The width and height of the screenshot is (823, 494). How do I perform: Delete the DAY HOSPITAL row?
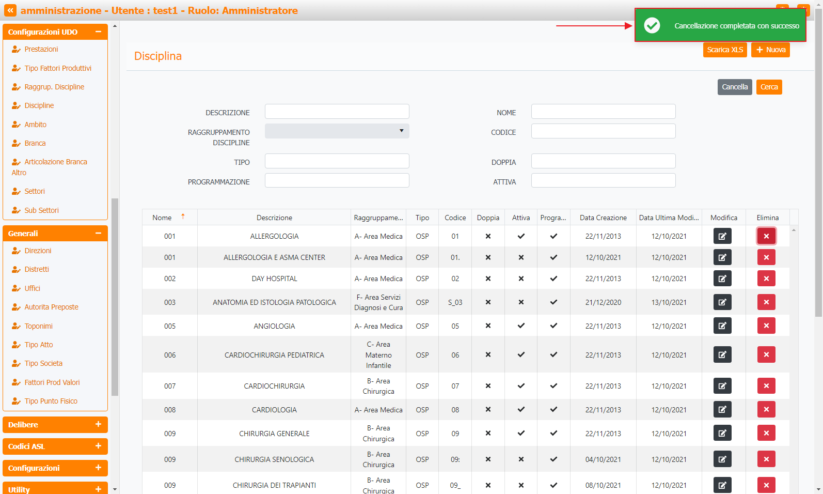pyautogui.click(x=766, y=279)
